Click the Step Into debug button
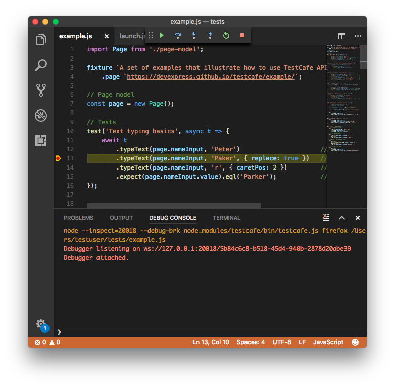This screenshot has width=395, height=388. point(194,36)
